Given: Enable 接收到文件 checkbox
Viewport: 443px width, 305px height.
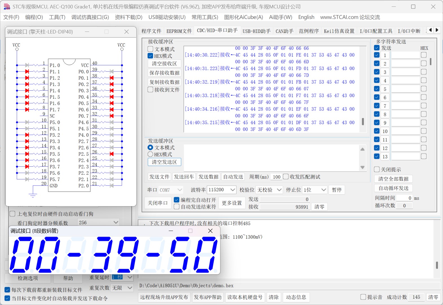Looking at the screenshot, I should [150, 90].
